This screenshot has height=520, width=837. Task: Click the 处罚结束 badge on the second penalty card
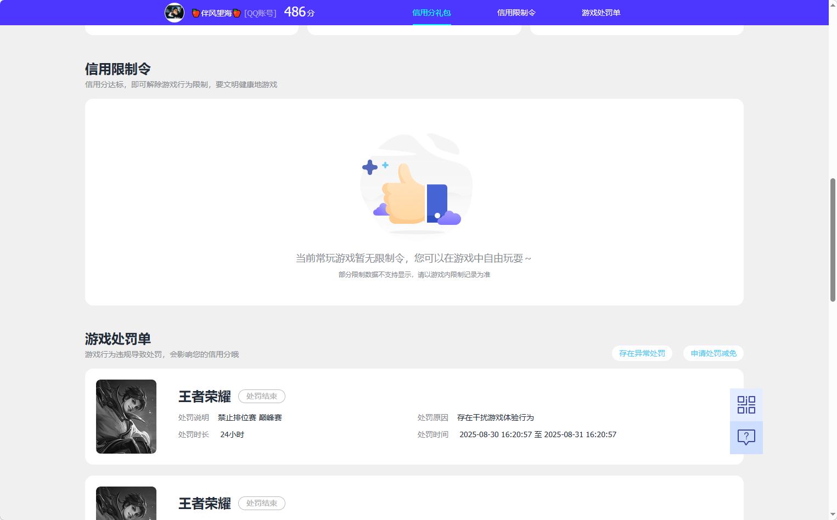pyautogui.click(x=262, y=503)
